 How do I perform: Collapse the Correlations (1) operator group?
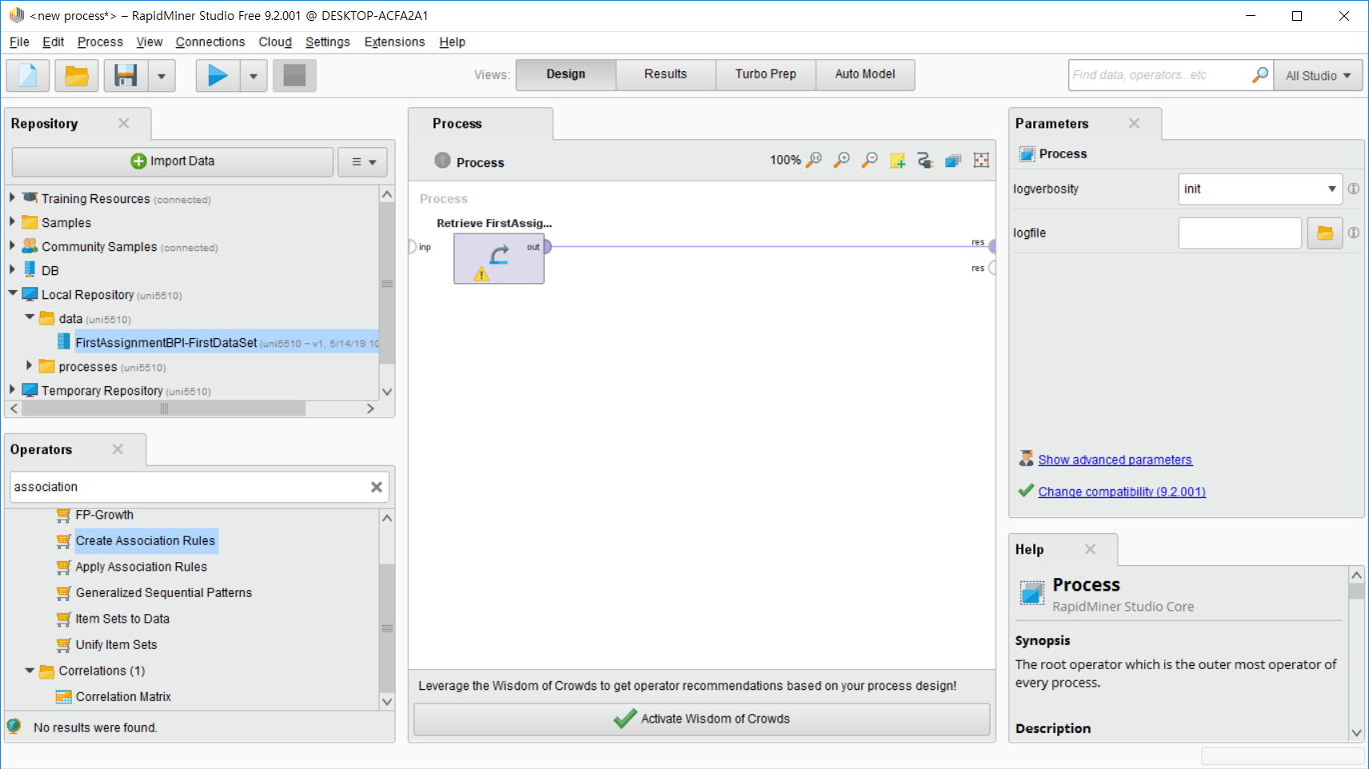(30, 671)
